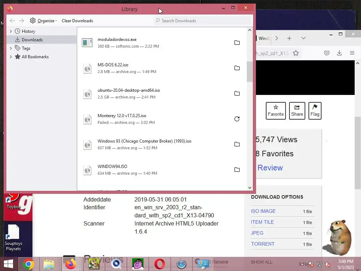Open a new tab in Firefox
Image resolution: width=361 pixels, height=271 pixels.
click(x=289, y=38)
